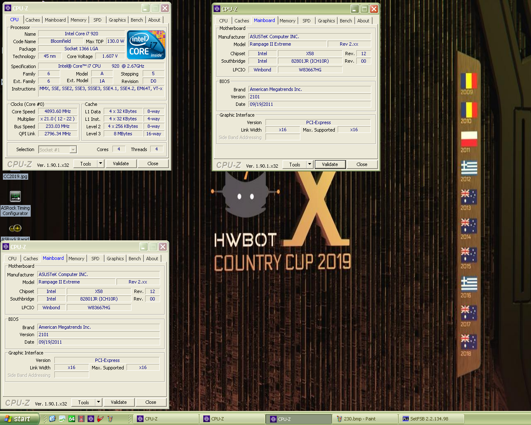This screenshot has width=531, height=425.
Task: Open Bench tab in bottom-left CPU-Z window
Action: [x=135, y=259]
